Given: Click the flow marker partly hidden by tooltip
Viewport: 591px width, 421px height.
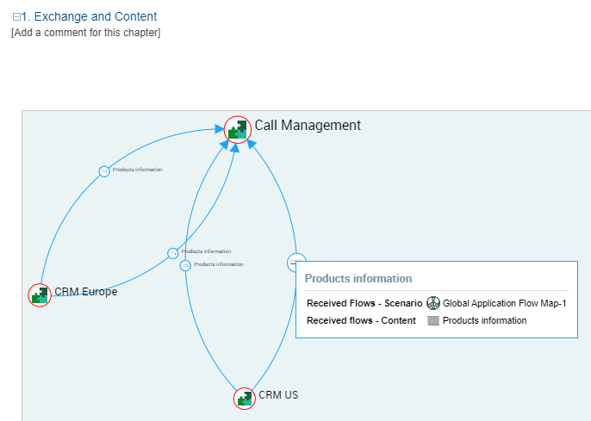Looking at the screenshot, I should (x=292, y=262).
